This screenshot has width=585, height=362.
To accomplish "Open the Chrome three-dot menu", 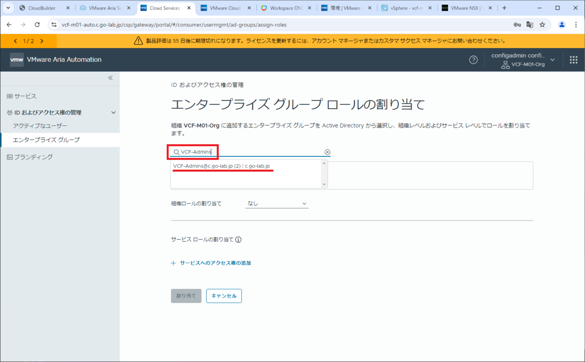I will (575, 24).
